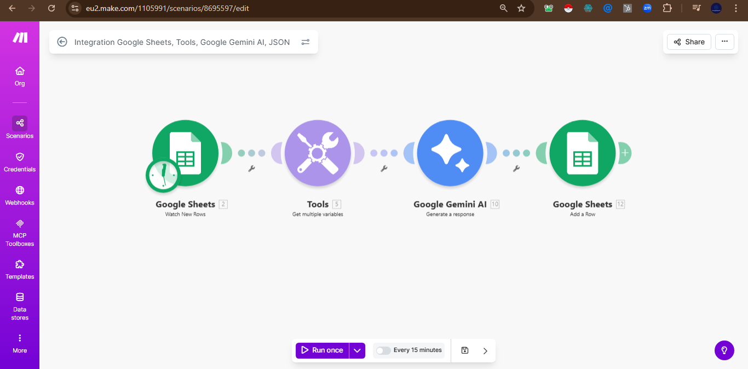Open the three-dot options menu near Share
The image size is (748, 369).
pos(724,42)
